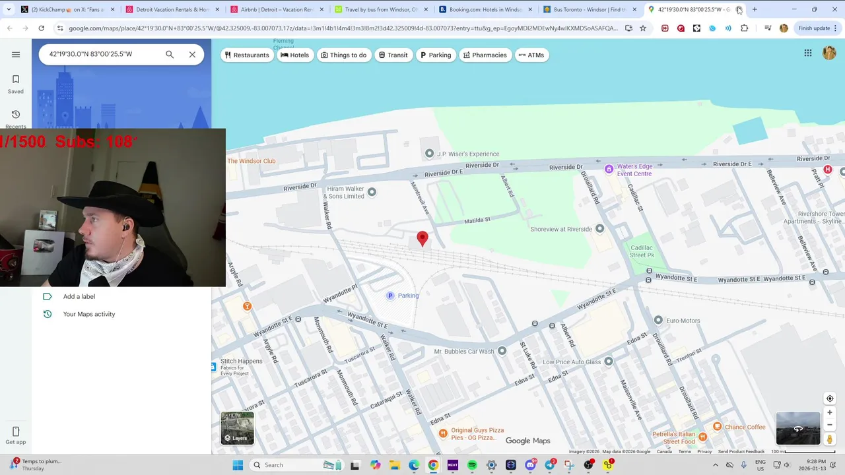Click Add a label option

pos(79,297)
